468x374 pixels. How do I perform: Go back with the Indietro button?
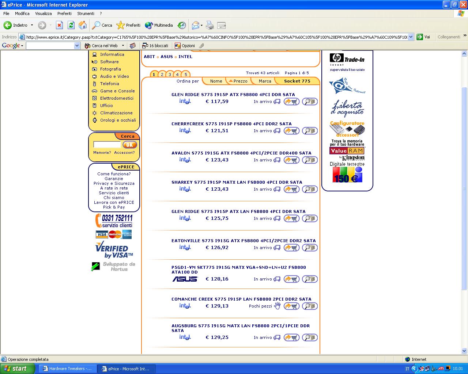[x=16, y=25]
